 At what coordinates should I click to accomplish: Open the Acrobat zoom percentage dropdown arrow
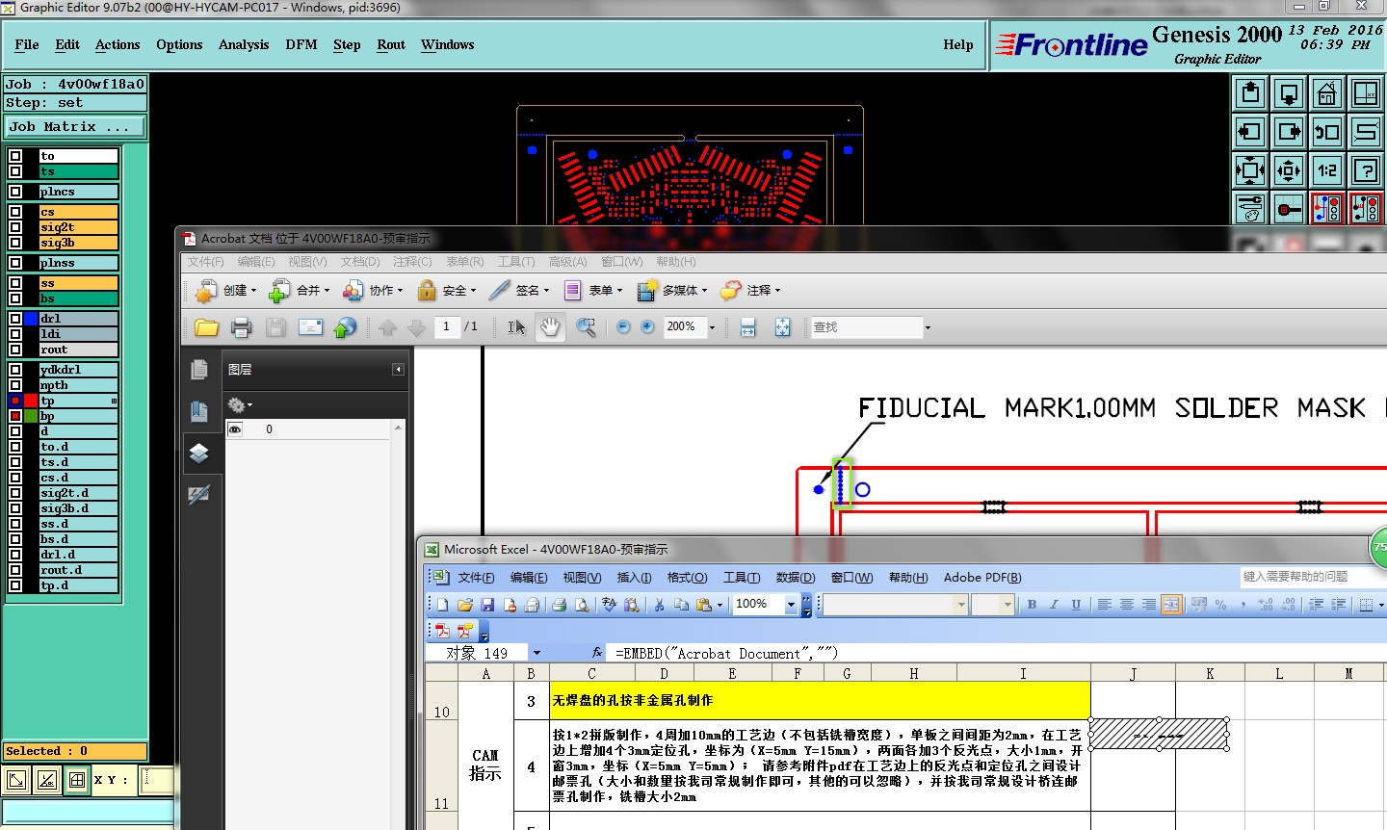coord(712,327)
